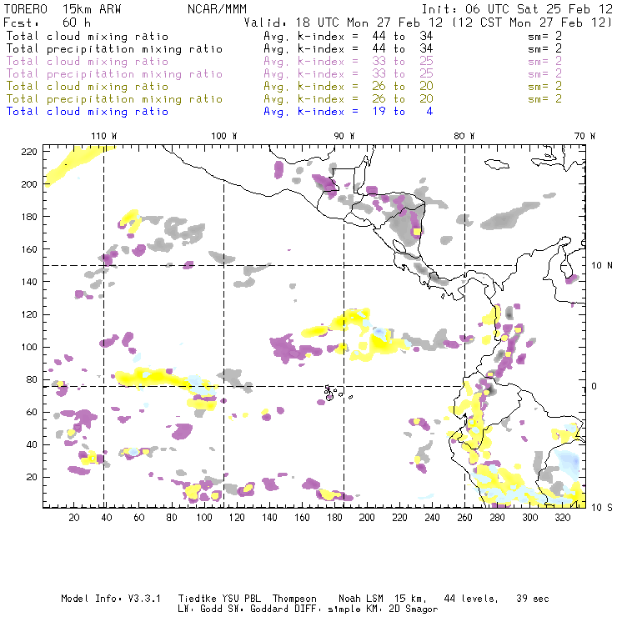The width and height of the screenshot is (617, 617).
Task: Select the "0" equator latitude label
Action: (x=594, y=386)
